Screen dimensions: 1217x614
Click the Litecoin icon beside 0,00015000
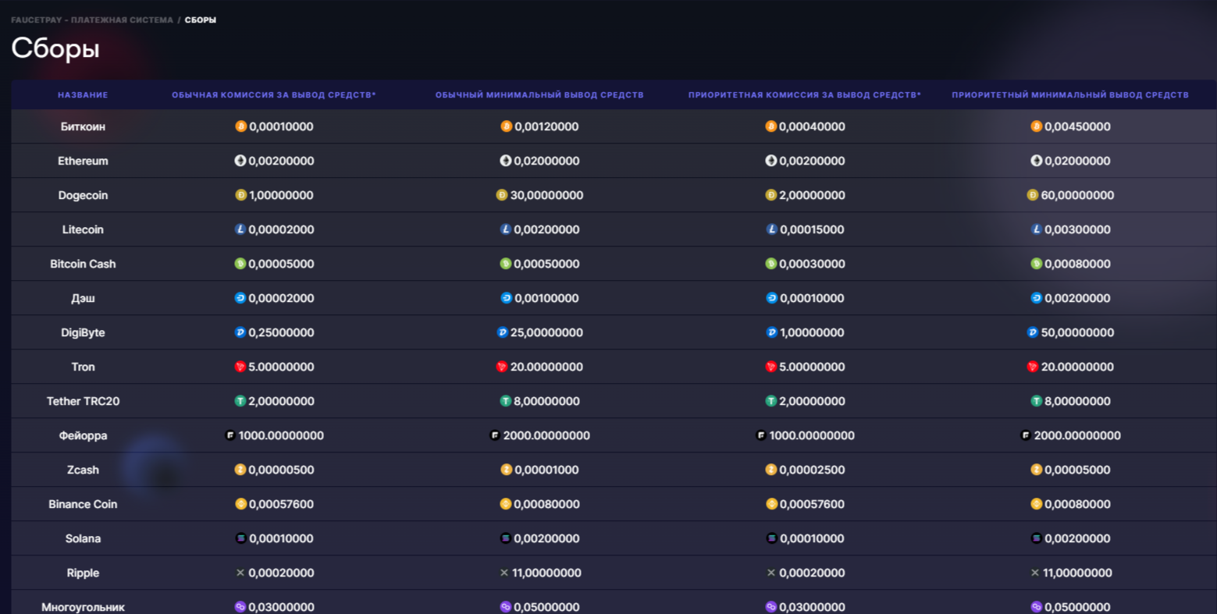(x=771, y=229)
